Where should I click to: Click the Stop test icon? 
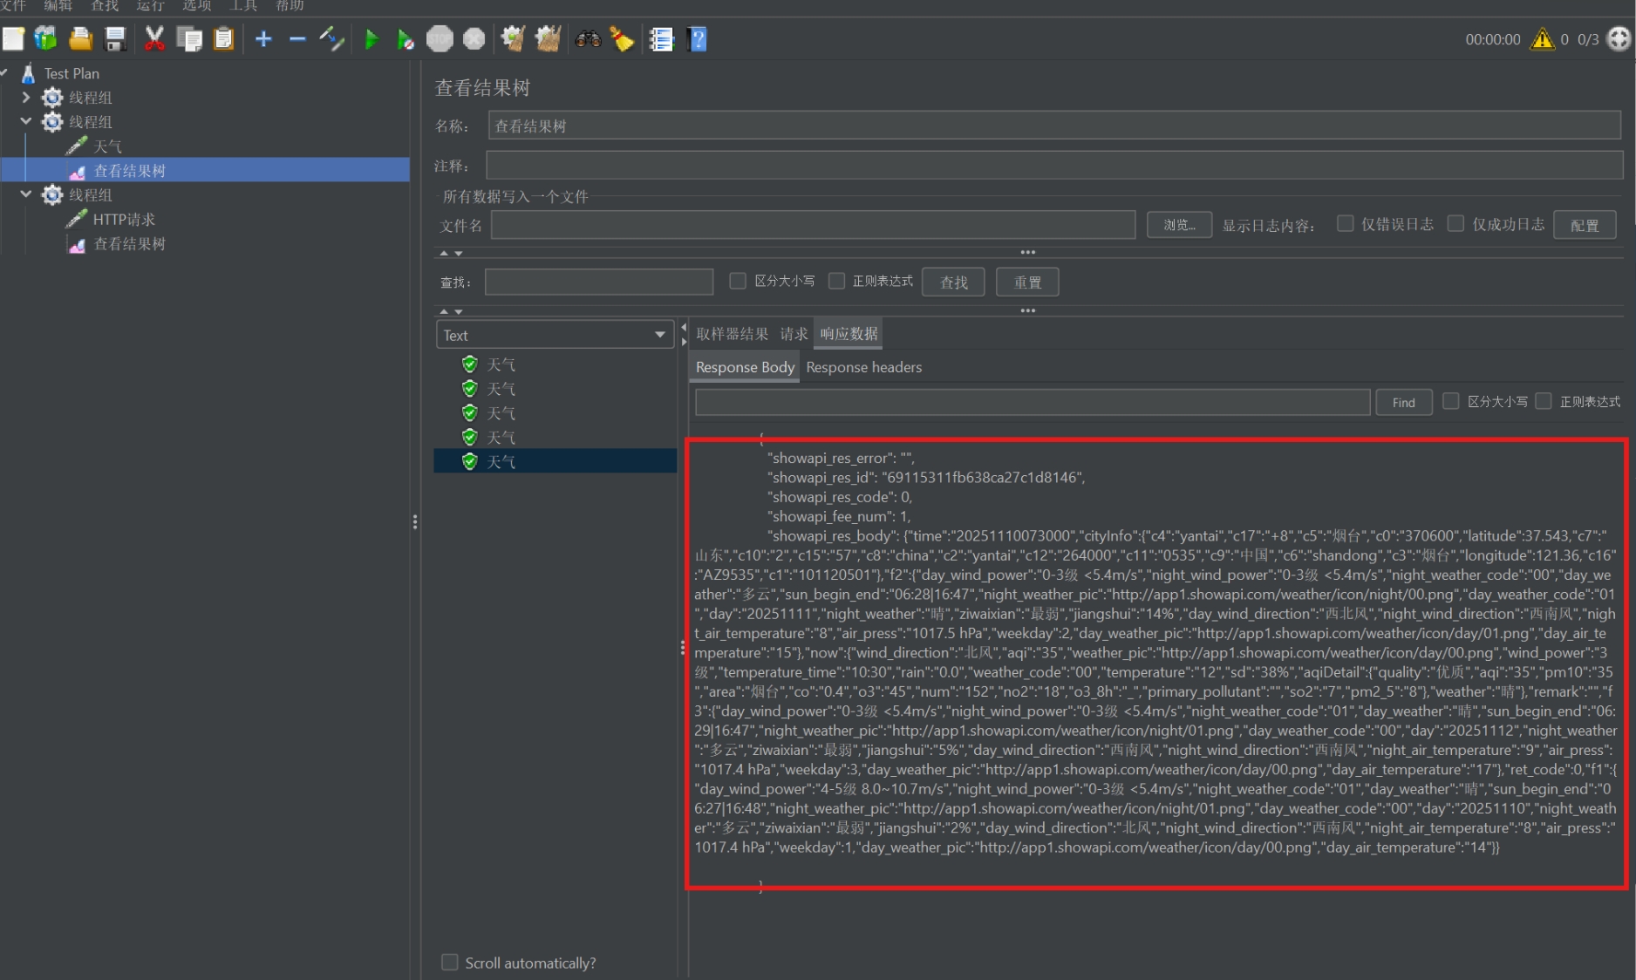coord(440,39)
